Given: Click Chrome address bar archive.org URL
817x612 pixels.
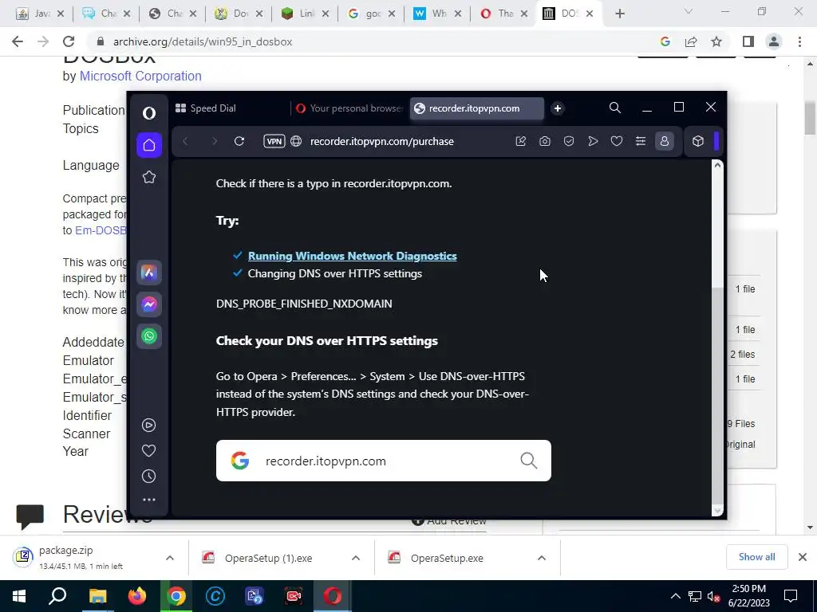Looking at the screenshot, I should 203,41.
